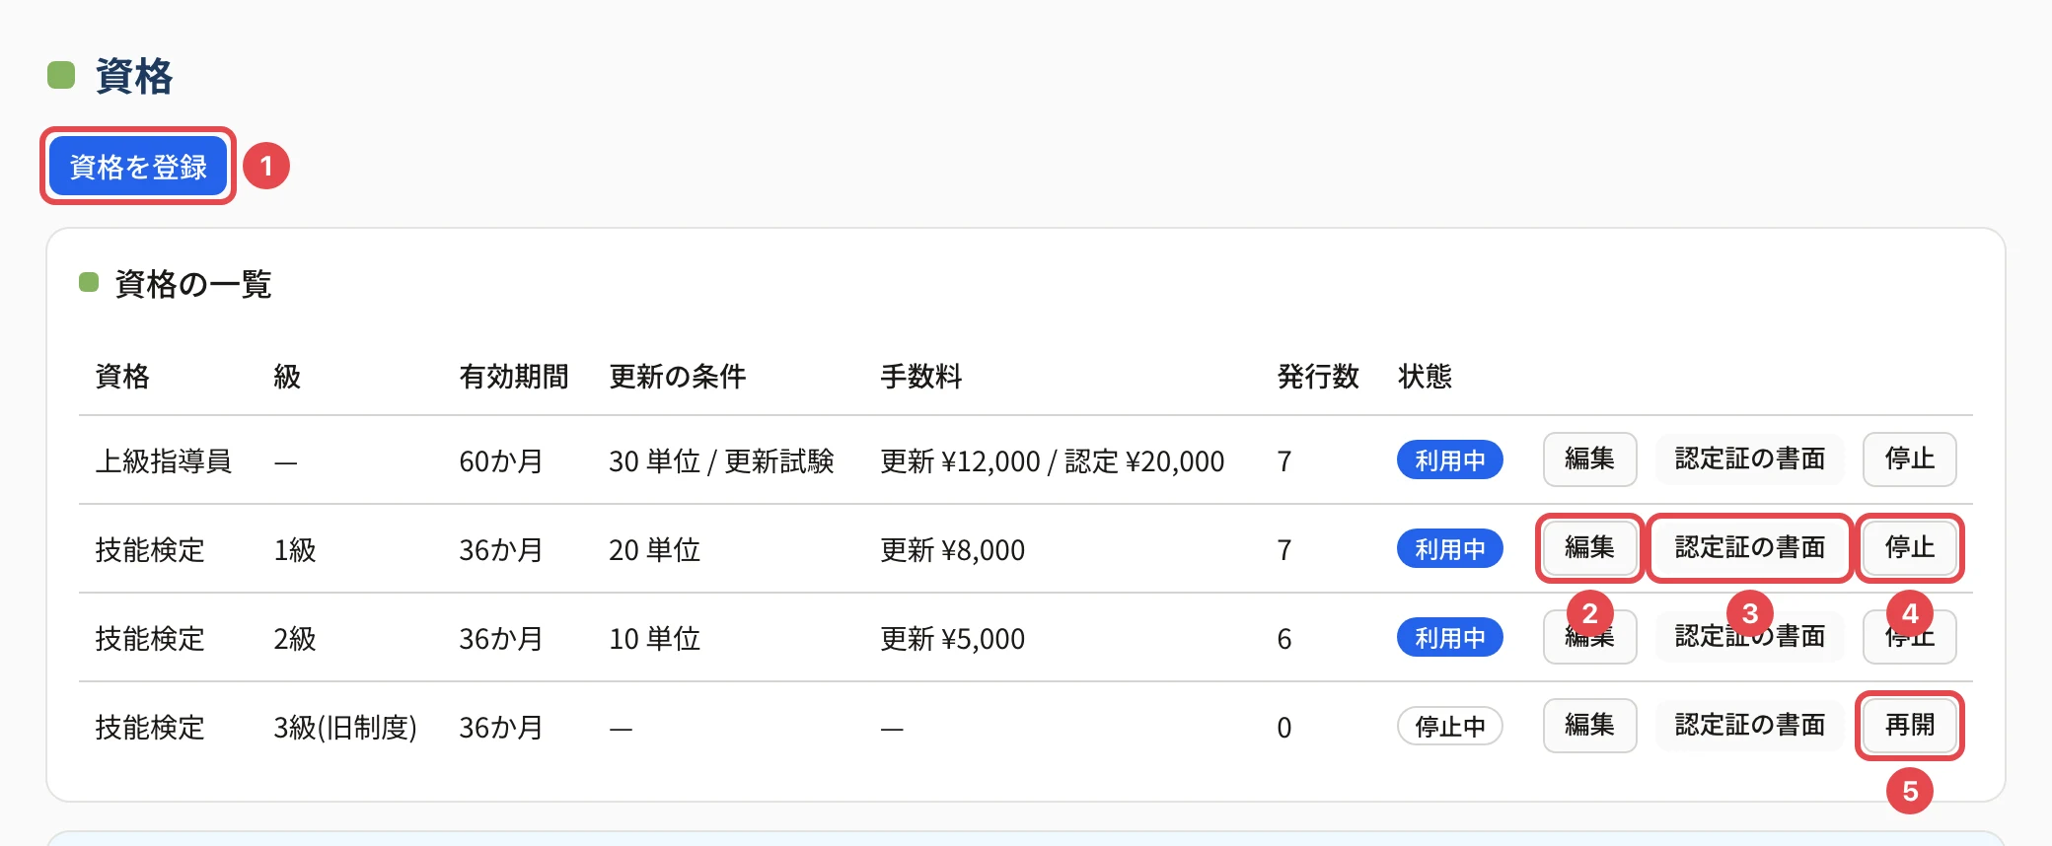Open 認定証の書面 for 上級指導員
Image resolution: width=2052 pixels, height=846 pixels.
[1749, 459]
